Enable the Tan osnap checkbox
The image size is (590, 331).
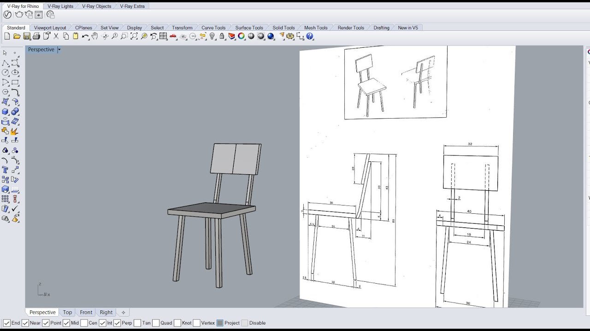coord(137,323)
